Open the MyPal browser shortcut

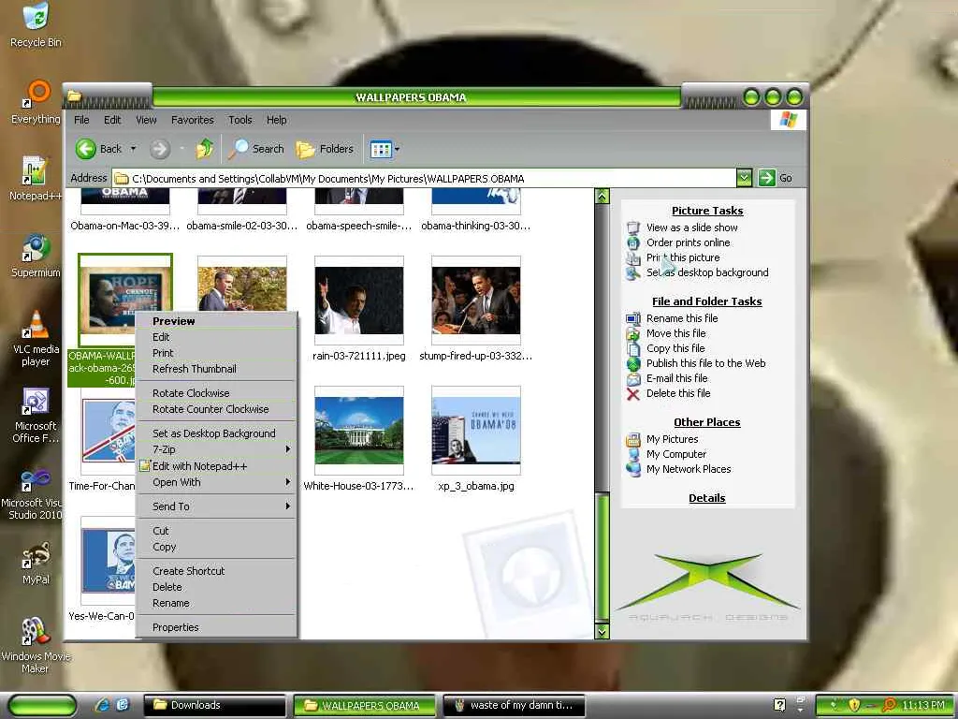(36, 564)
